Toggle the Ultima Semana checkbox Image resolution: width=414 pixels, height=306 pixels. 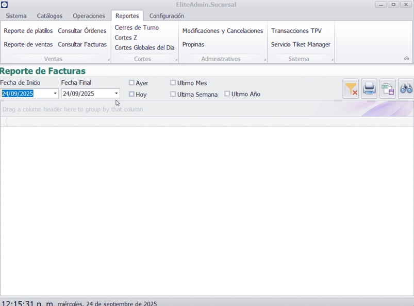[x=173, y=94]
